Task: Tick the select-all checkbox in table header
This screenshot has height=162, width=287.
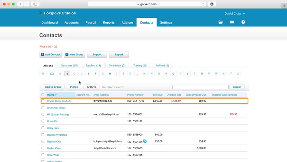Action: pos(43,95)
